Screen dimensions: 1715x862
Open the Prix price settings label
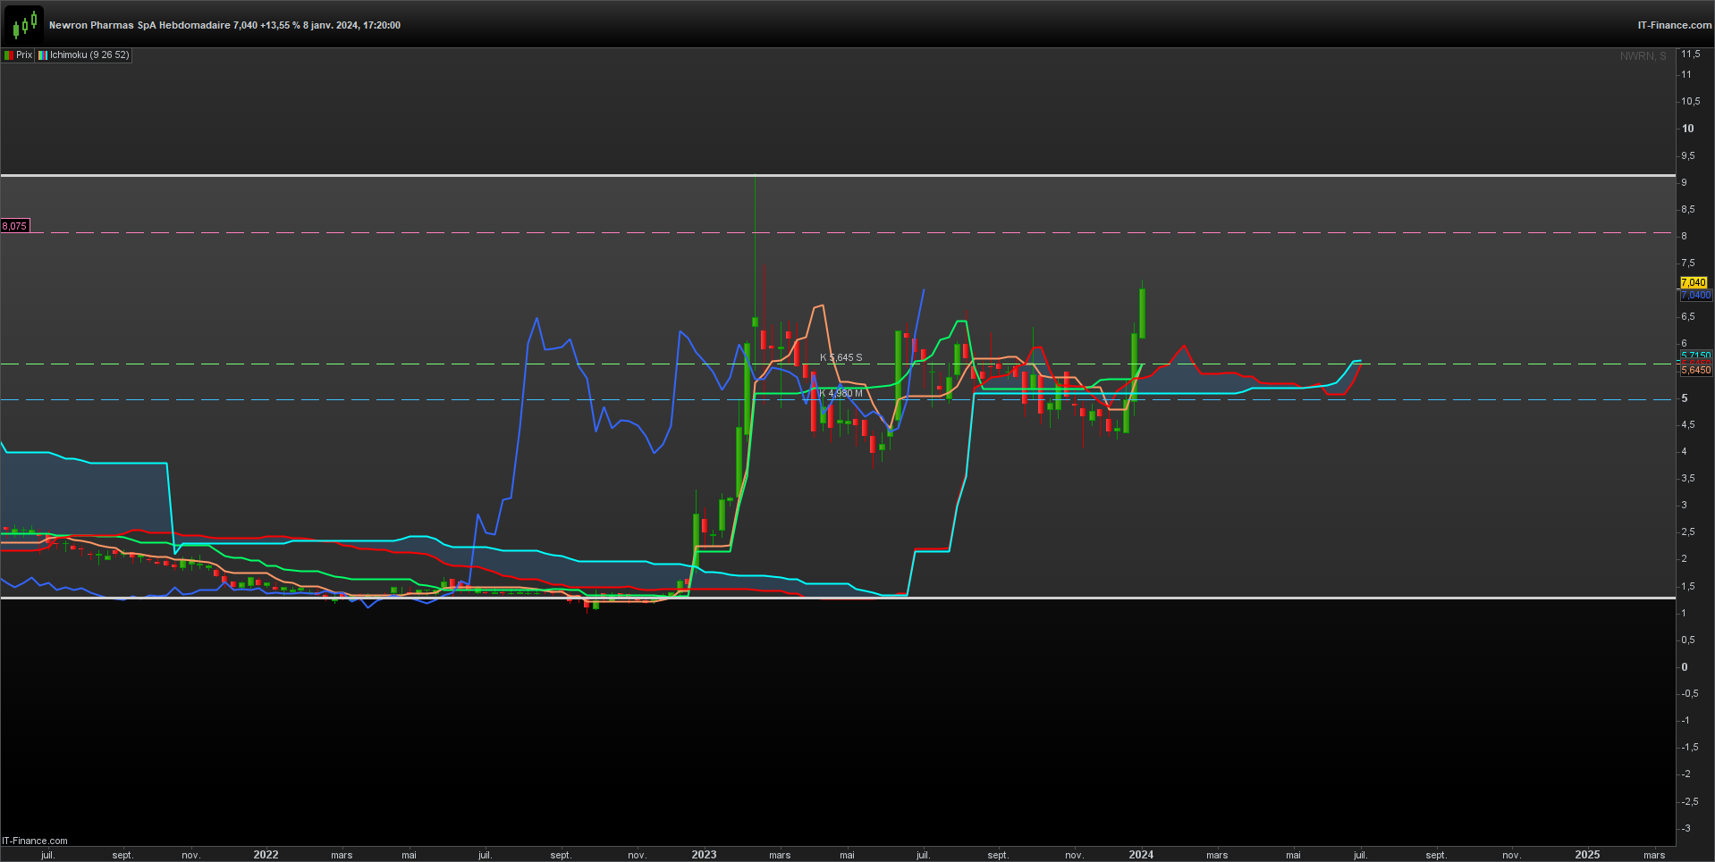click(x=24, y=55)
